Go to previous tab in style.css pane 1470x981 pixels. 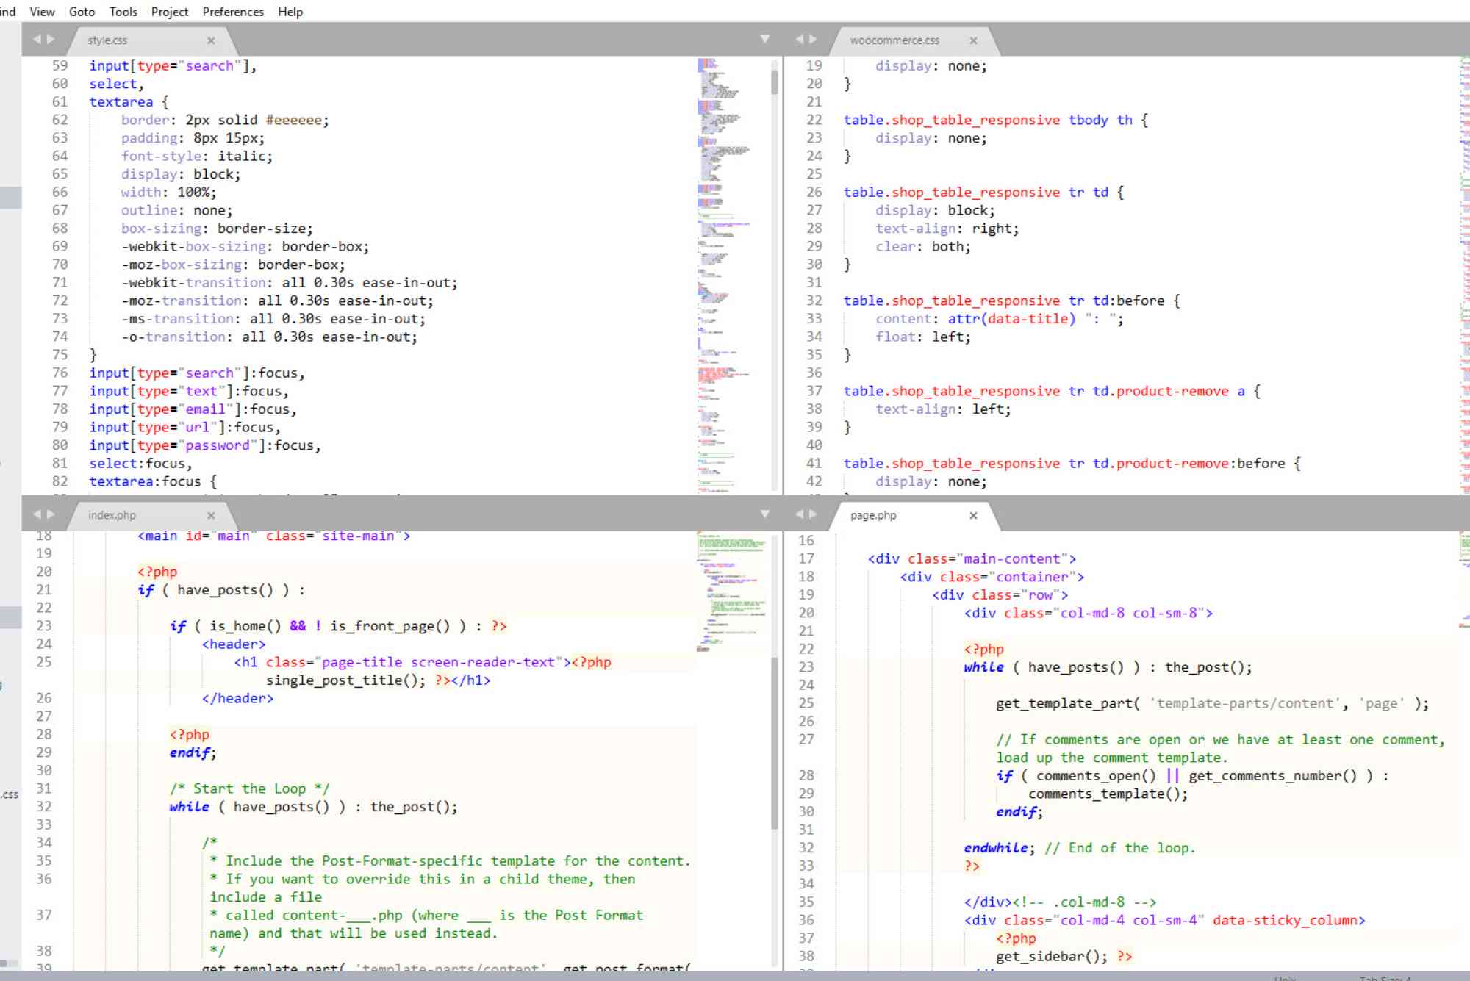click(37, 39)
